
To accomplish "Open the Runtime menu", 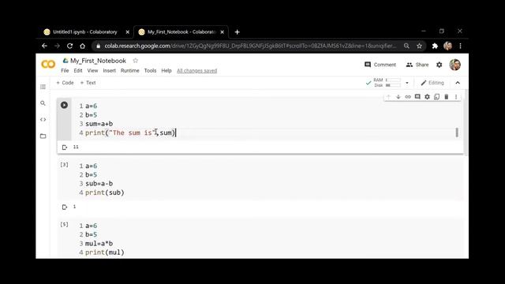I will [129, 70].
